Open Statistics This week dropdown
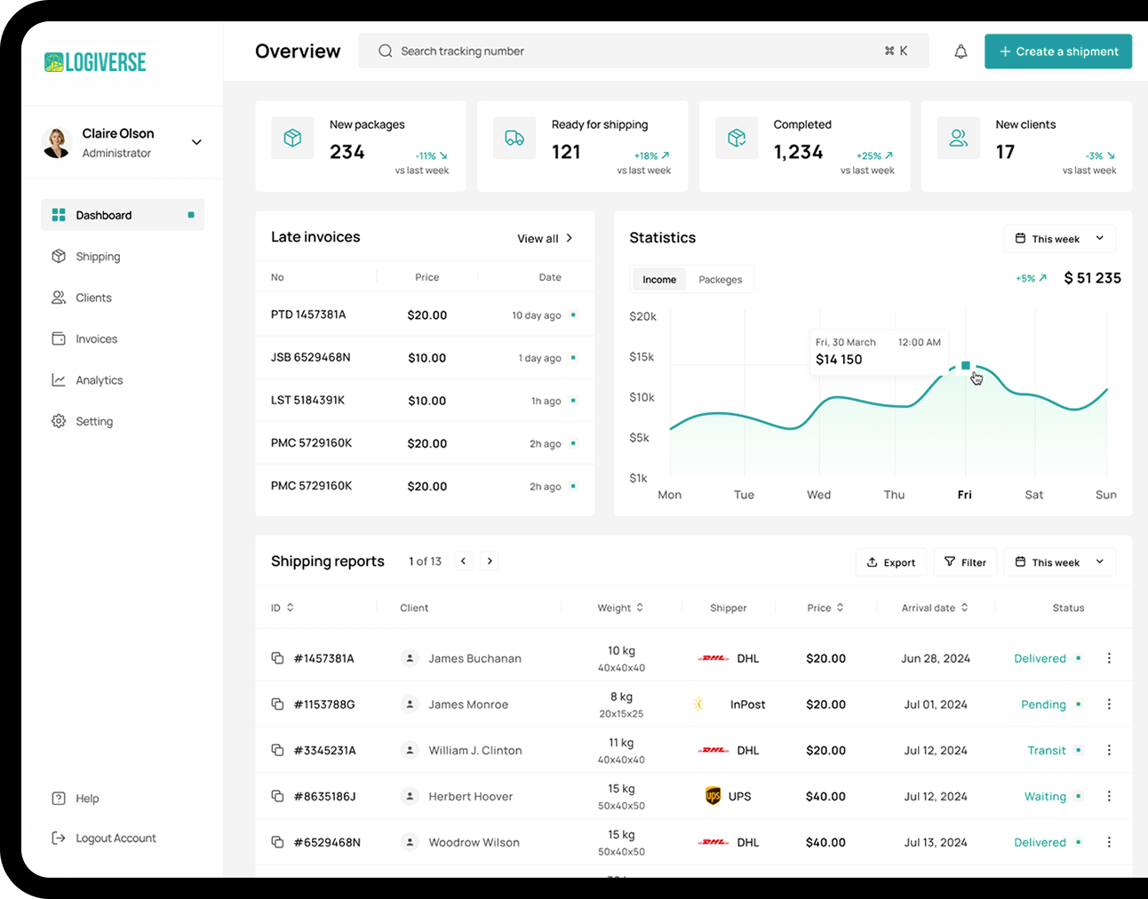The image size is (1148, 899). pos(1059,239)
